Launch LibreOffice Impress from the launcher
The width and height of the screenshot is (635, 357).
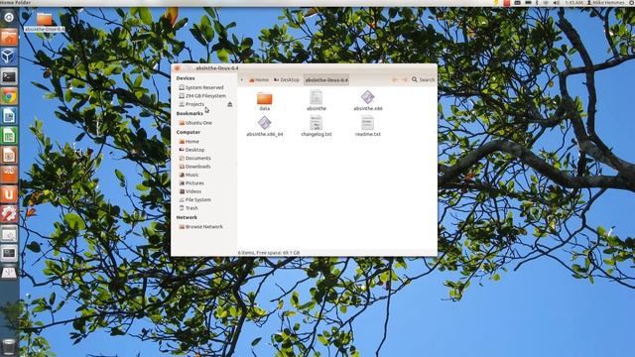[9, 155]
